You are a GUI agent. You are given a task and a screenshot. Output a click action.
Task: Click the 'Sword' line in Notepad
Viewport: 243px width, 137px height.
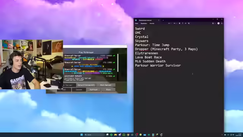point(140,29)
